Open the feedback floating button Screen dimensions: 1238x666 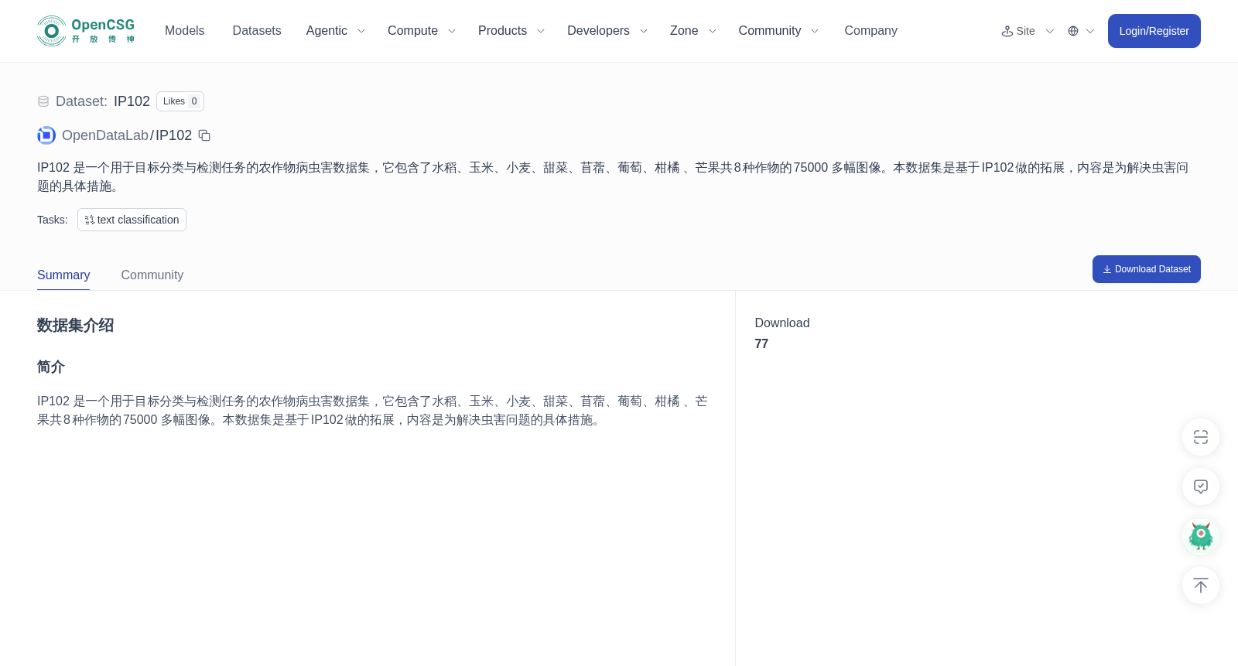pos(1201,487)
